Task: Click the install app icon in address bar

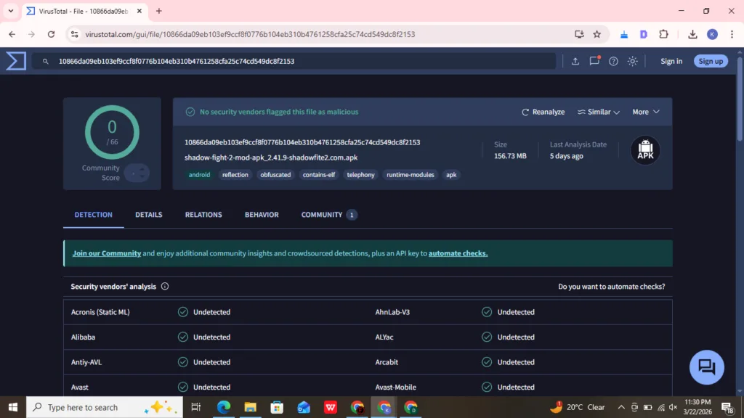Action: 579,34
